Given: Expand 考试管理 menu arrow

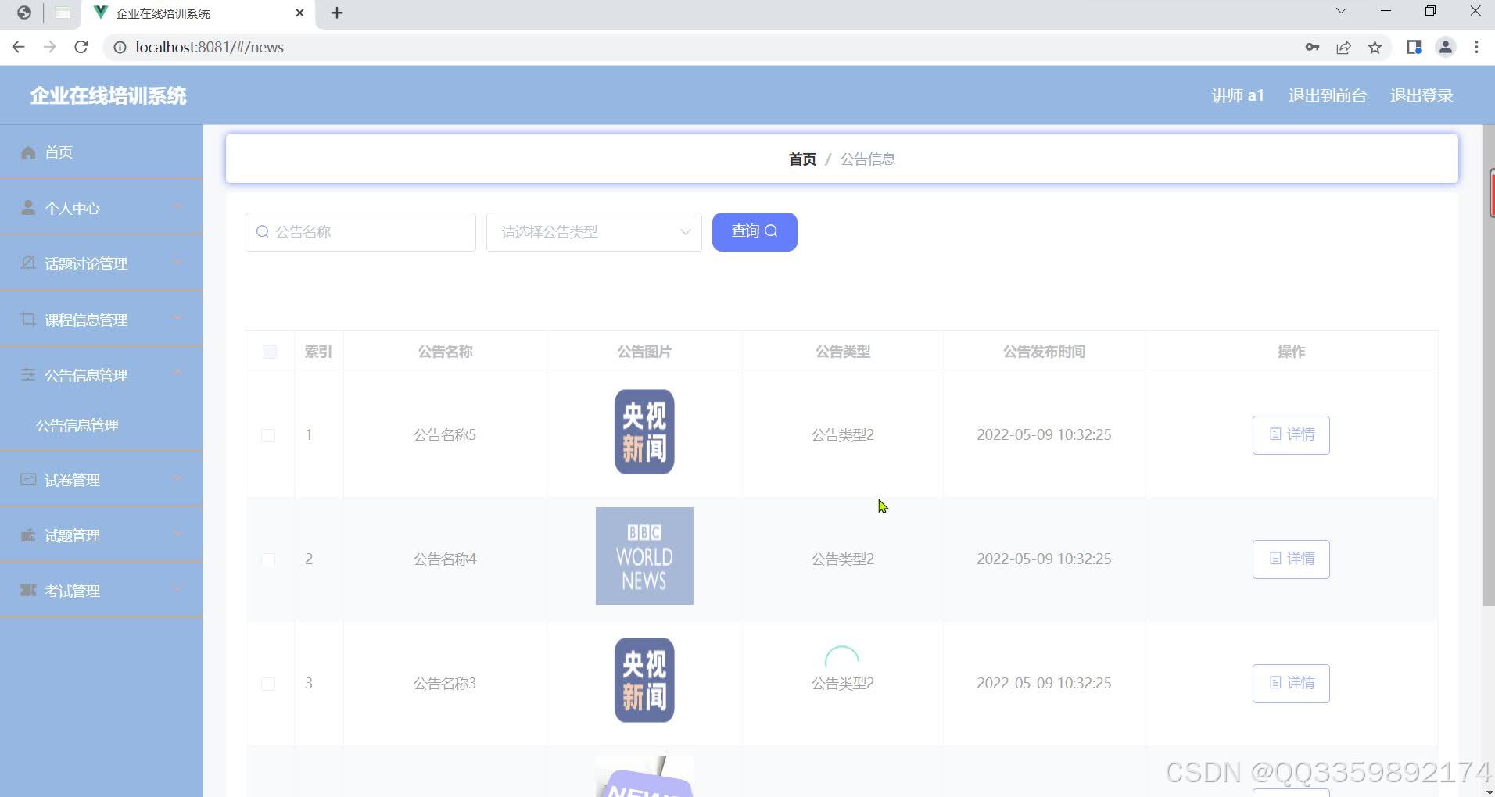Looking at the screenshot, I should [177, 589].
